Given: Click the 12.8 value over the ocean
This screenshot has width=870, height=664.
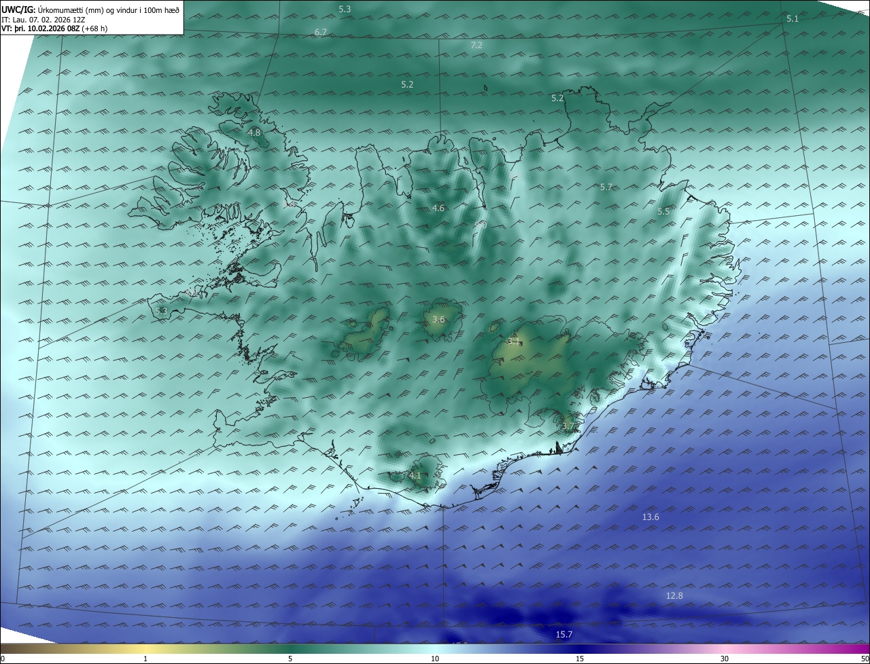Looking at the screenshot, I should click(674, 595).
